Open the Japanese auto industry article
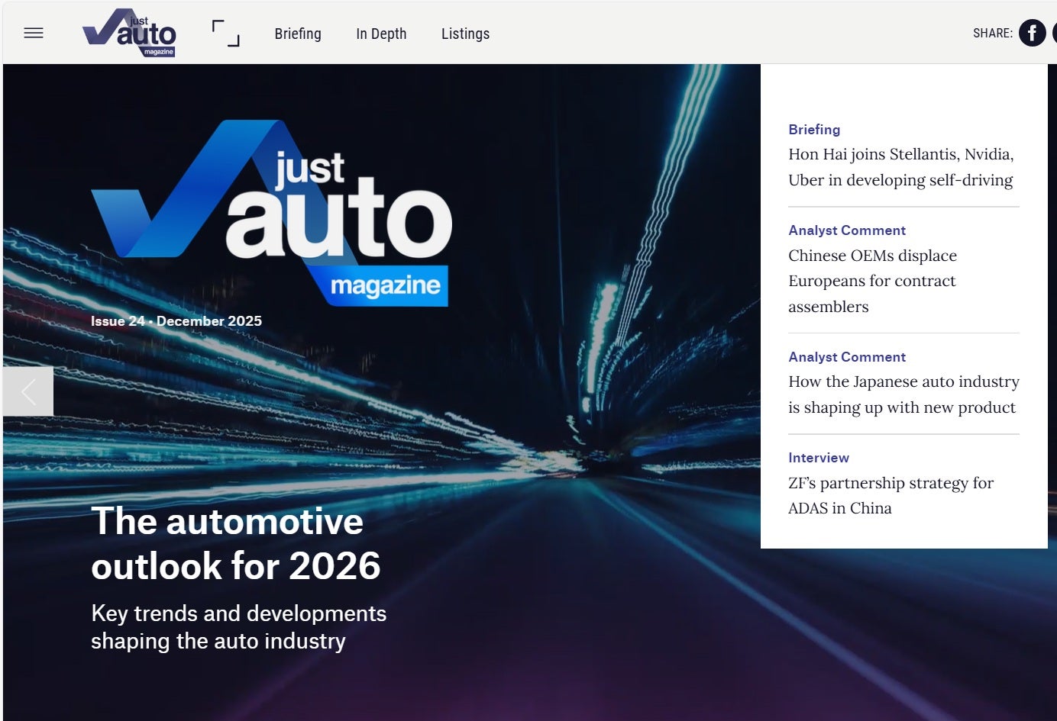1057x721 pixels. (x=903, y=394)
